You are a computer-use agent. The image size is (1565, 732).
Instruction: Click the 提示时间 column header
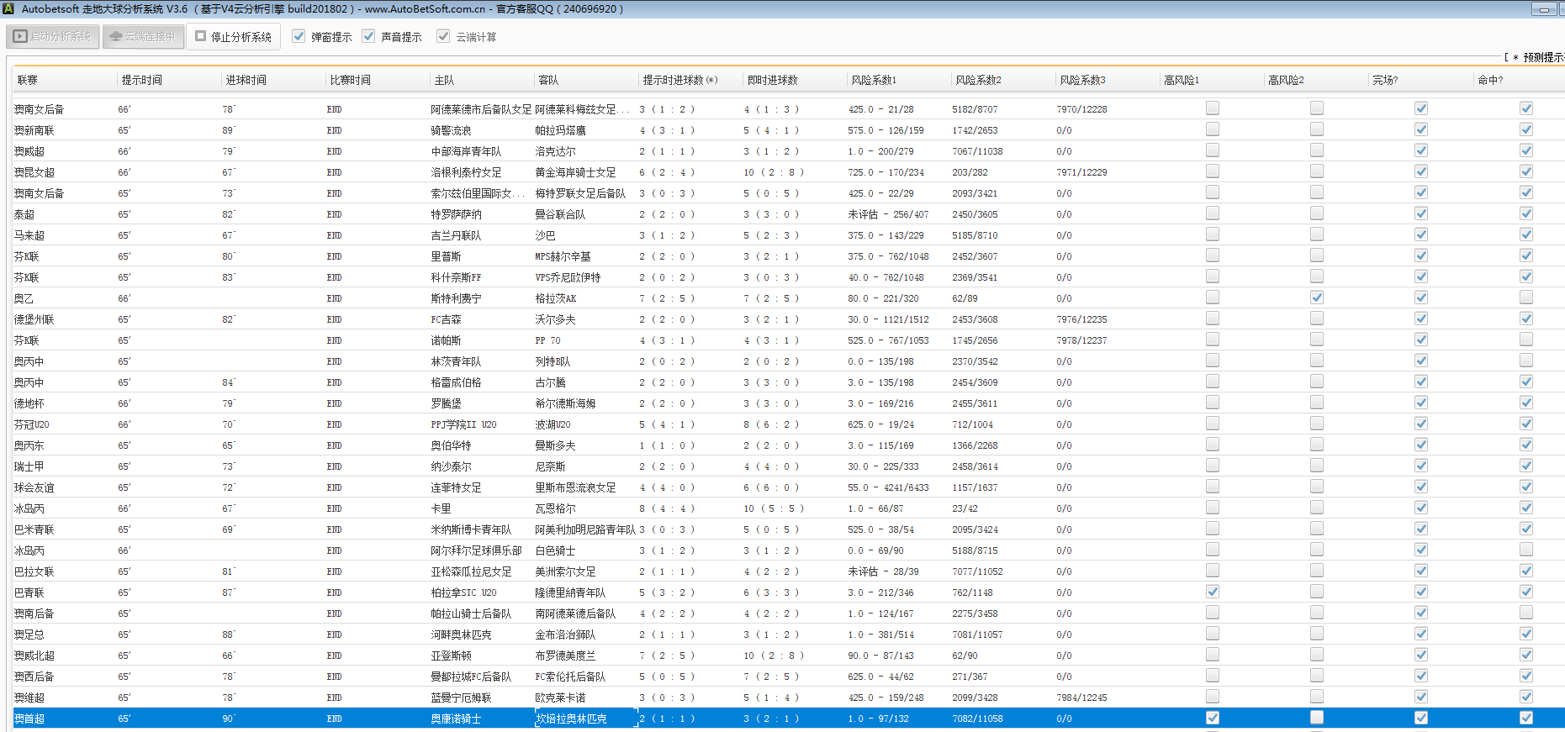pyautogui.click(x=142, y=81)
